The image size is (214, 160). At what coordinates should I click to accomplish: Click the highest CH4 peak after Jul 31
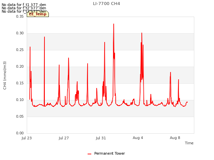(x=114, y=24)
